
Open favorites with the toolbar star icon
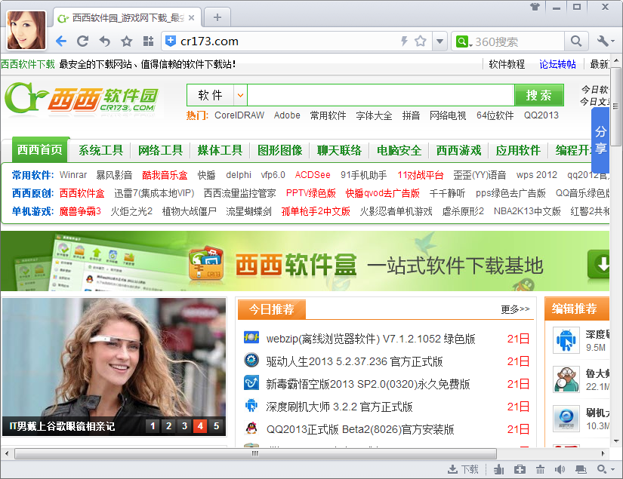click(126, 41)
